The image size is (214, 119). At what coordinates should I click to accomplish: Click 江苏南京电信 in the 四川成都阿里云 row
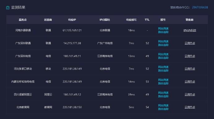pos(105,95)
